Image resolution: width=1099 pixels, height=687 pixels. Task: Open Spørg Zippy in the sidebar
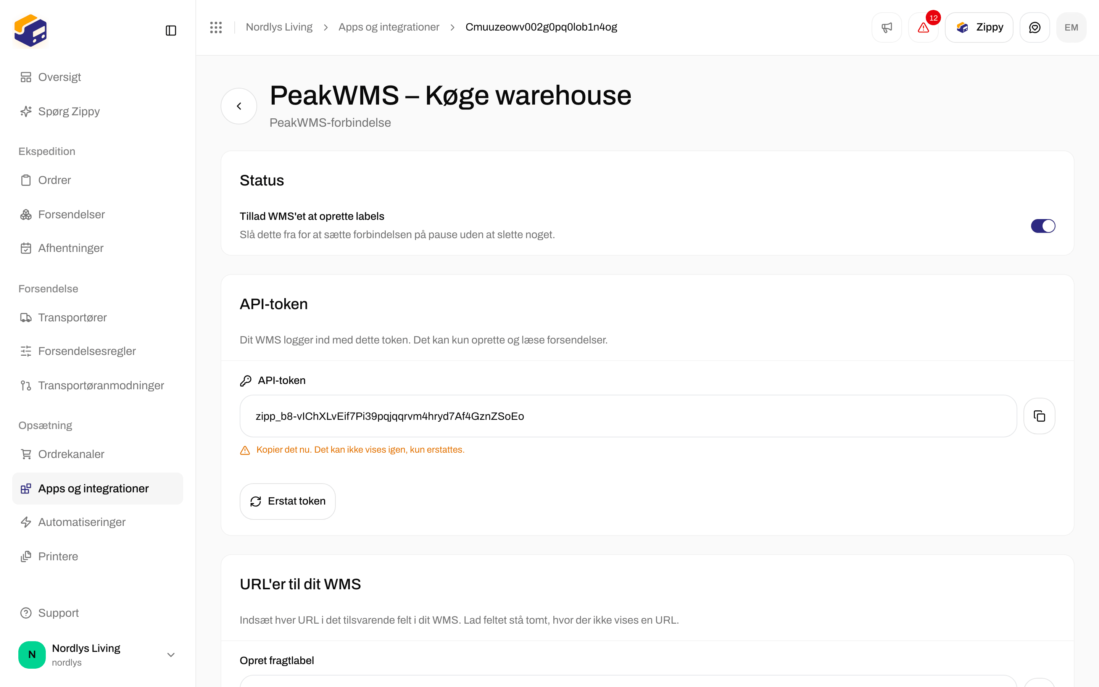click(98, 111)
